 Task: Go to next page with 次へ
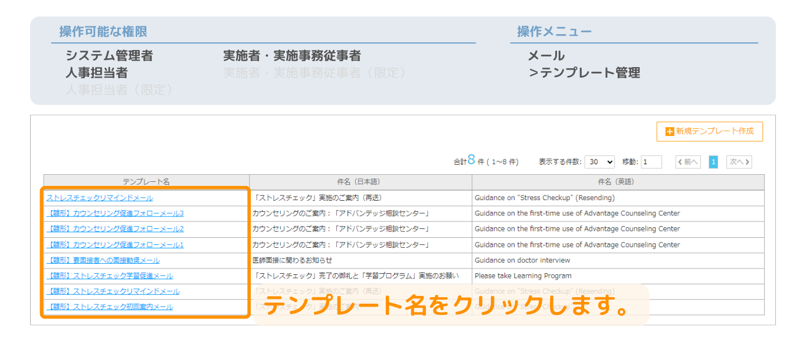coord(739,162)
